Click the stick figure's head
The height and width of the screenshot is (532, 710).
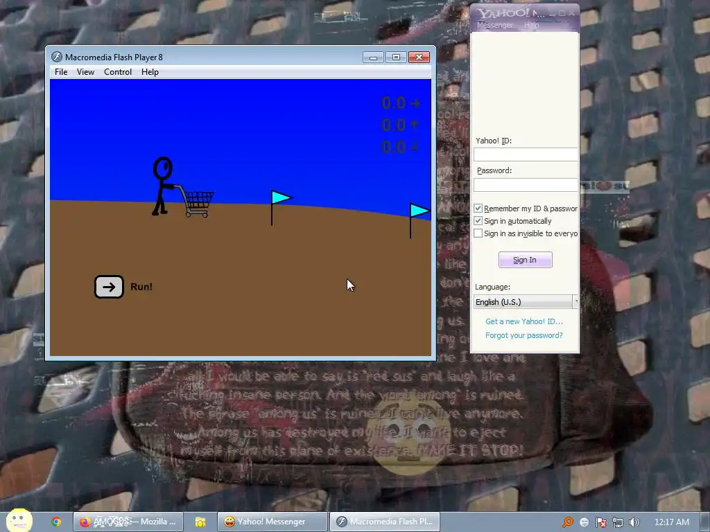click(162, 168)
